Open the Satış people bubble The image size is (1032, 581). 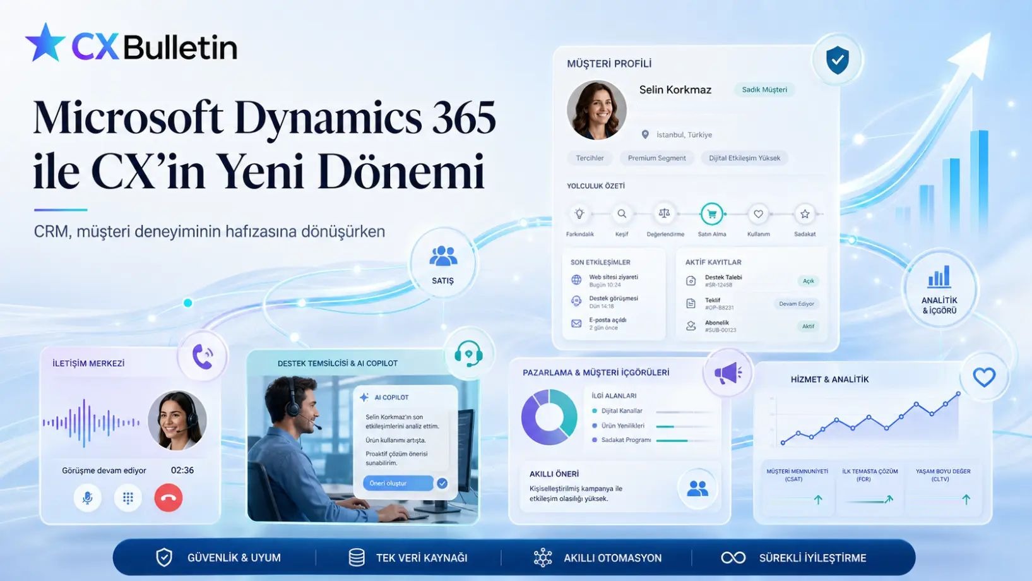click(443, 263)
